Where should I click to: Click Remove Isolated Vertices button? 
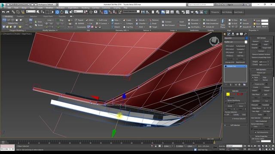click(261, 54)
